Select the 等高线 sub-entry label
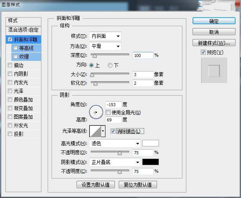 [26, 48]
